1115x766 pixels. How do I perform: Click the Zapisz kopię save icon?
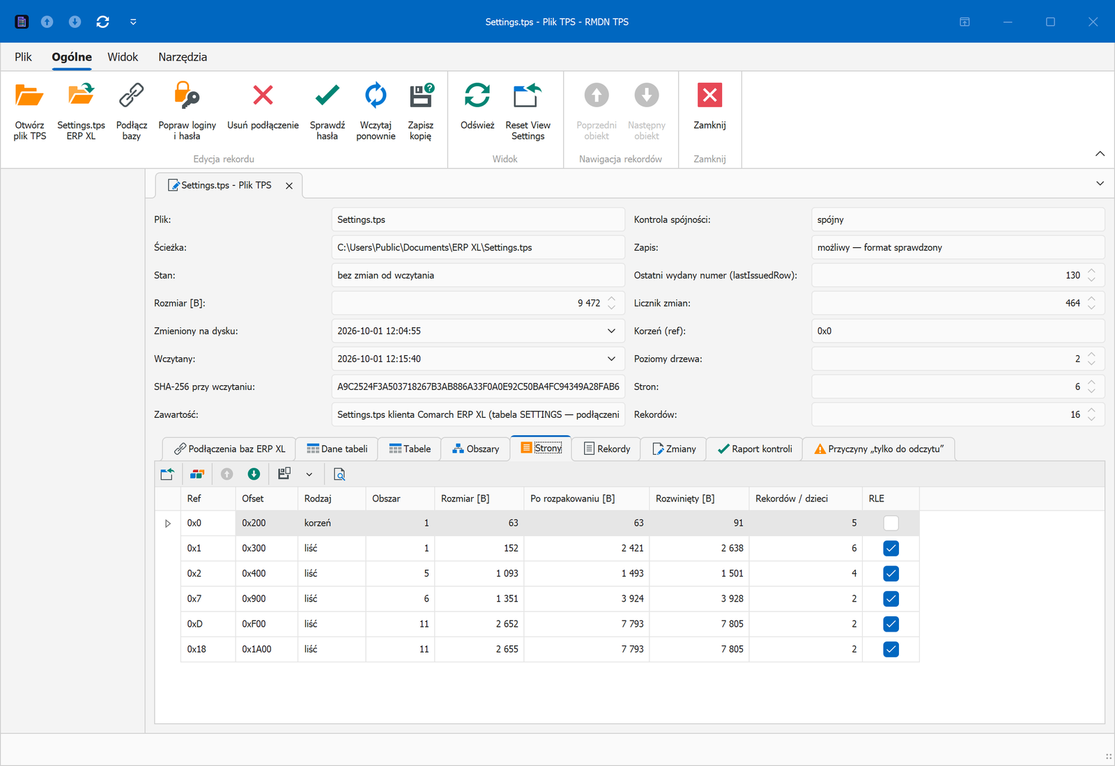(x=421, y=95)
